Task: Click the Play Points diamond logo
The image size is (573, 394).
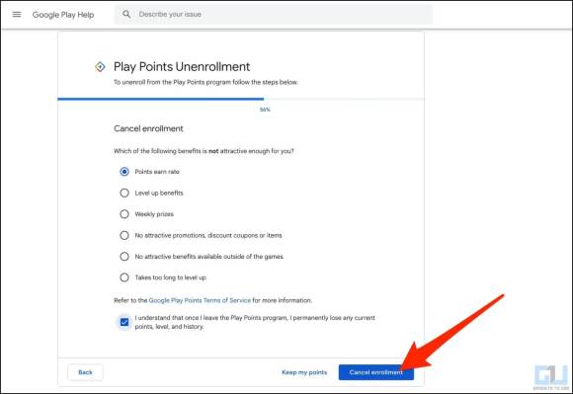Action: pyautogui.click(x=100, y=67)
